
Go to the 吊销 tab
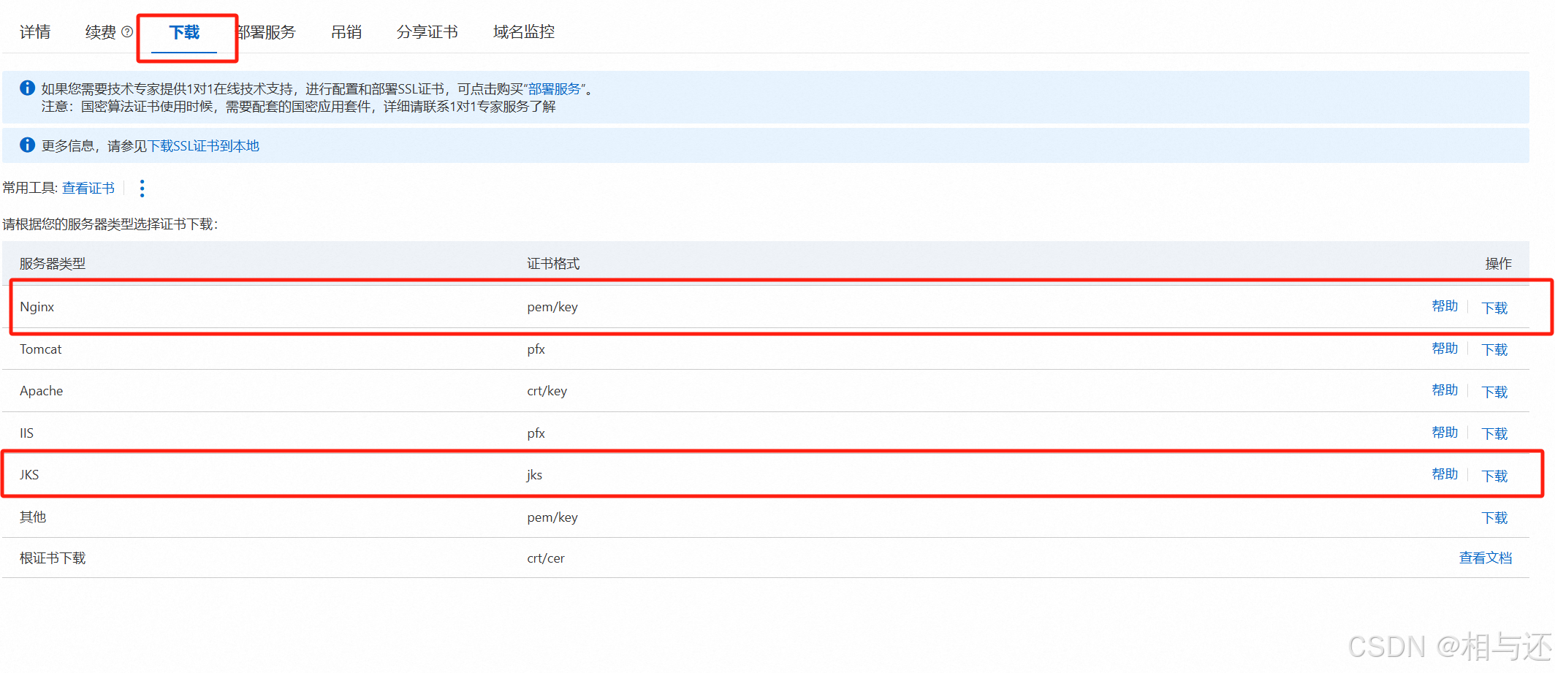[346, 32]
